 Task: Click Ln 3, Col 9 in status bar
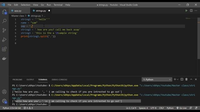click(x=131, y=108)
